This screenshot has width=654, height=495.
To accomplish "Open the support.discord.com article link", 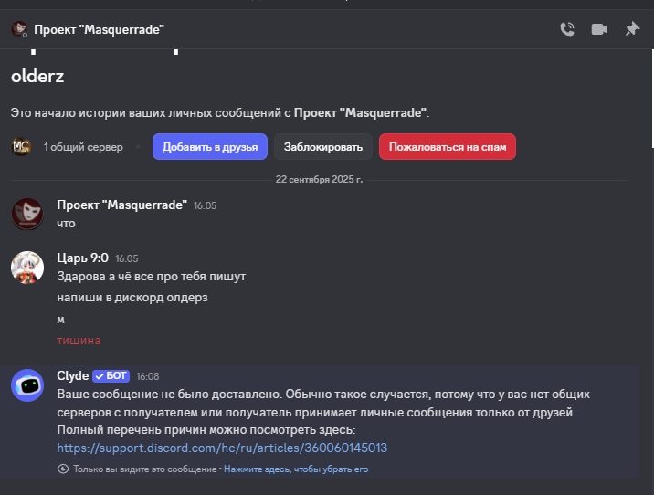I will tap(222, 448).
